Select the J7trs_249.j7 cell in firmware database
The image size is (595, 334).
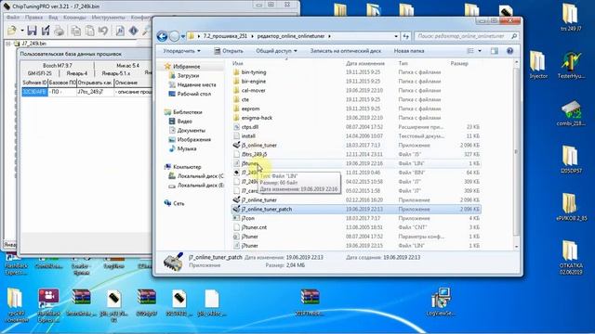coord(95,92)
